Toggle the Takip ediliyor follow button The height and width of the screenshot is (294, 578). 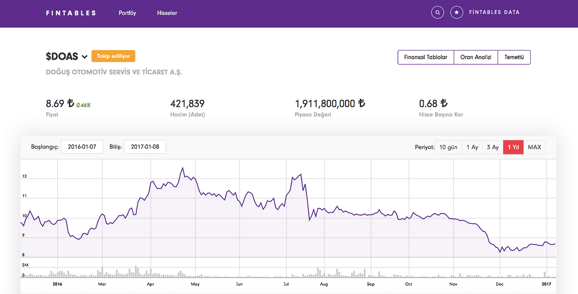tap(113, 56)
